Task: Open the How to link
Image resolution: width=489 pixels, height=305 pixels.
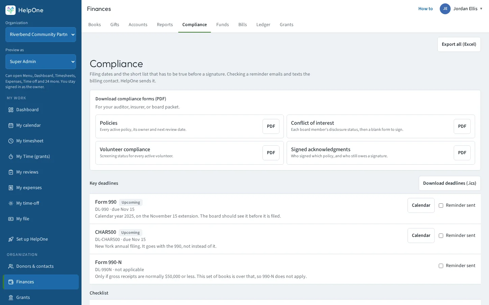Action: click(425, 9)
